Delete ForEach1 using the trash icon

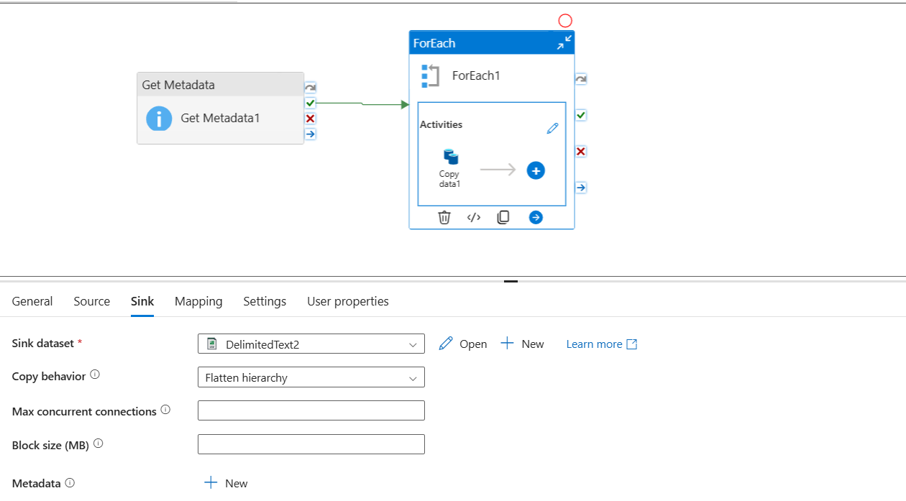(x=444, y=217)
